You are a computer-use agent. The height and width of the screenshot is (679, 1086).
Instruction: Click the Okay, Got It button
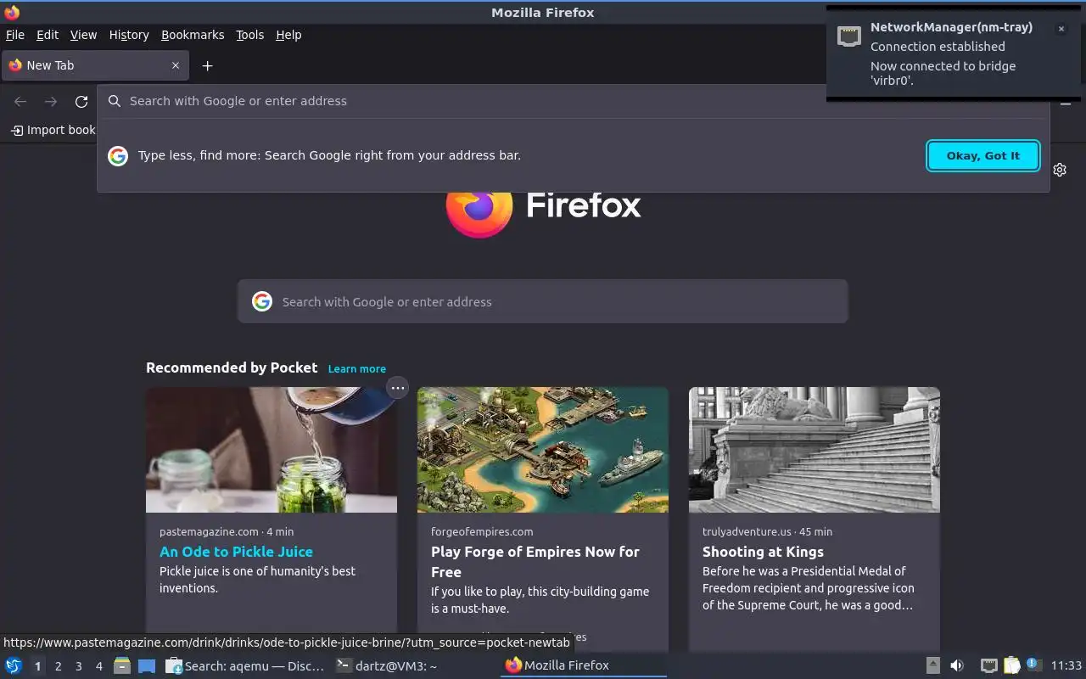983,155
